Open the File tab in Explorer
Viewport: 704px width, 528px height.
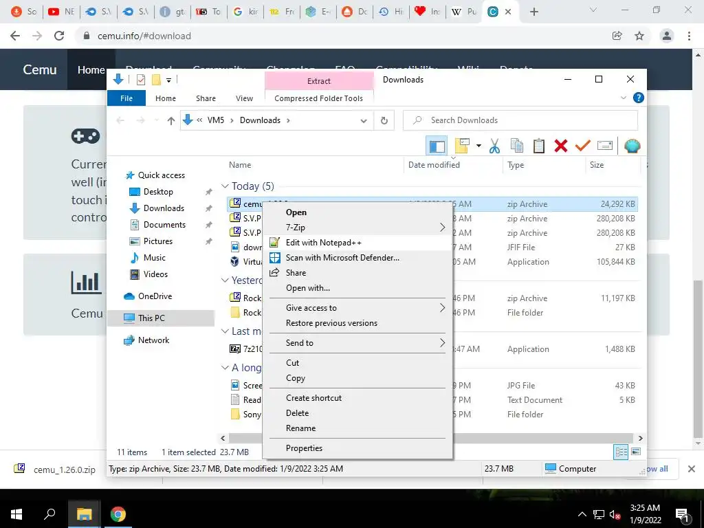(x=126, y=98)
